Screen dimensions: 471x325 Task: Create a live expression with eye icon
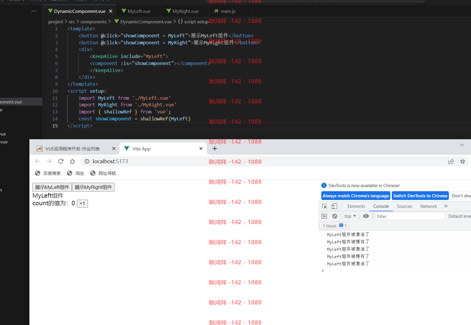(x=366, y=216)
